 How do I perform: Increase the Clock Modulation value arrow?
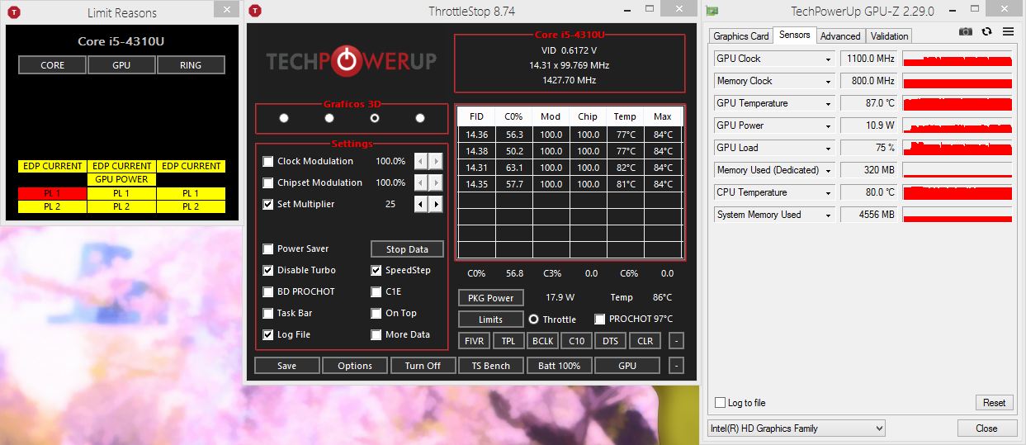pos(436,161)
